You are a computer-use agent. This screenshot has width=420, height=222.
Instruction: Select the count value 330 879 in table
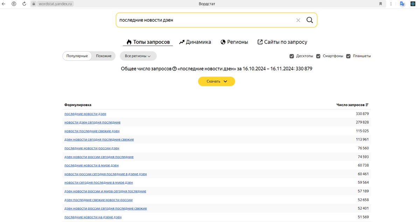pyautogui.click(x=362, y=114)
